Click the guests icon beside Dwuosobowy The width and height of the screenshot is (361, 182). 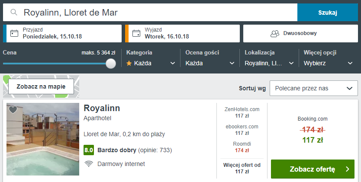click(274, 33)
